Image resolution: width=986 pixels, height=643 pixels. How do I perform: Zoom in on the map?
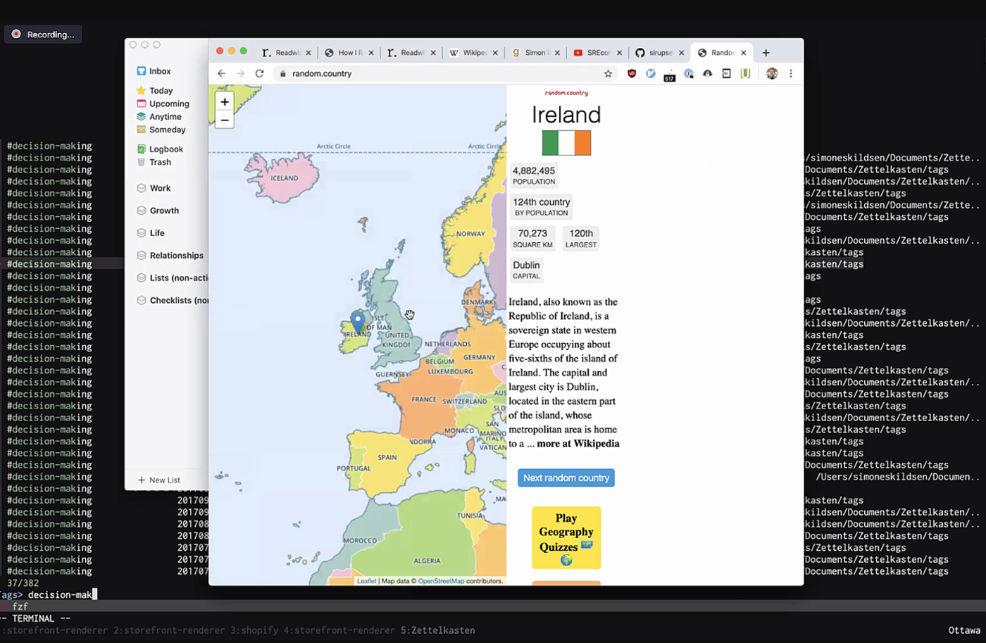pos(225,102)
